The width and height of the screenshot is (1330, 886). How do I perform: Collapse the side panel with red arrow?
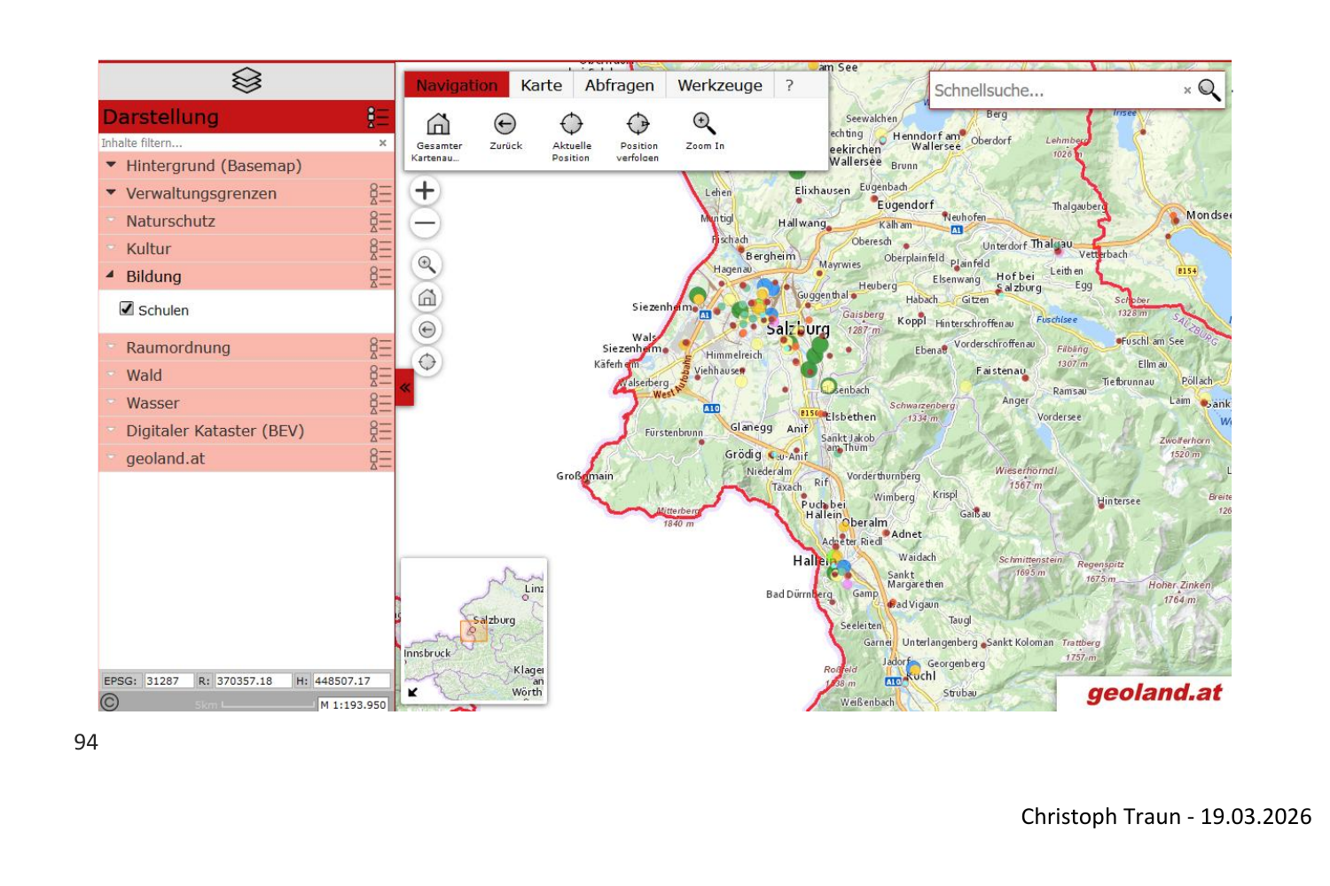click(x=404, y=388)
